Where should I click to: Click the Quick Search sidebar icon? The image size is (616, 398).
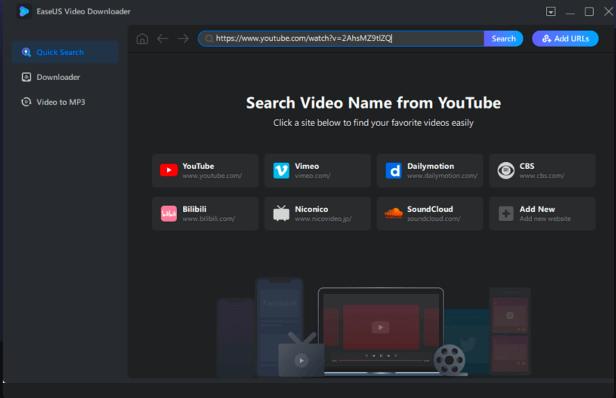pyautogui.click(x=26, y=52)
